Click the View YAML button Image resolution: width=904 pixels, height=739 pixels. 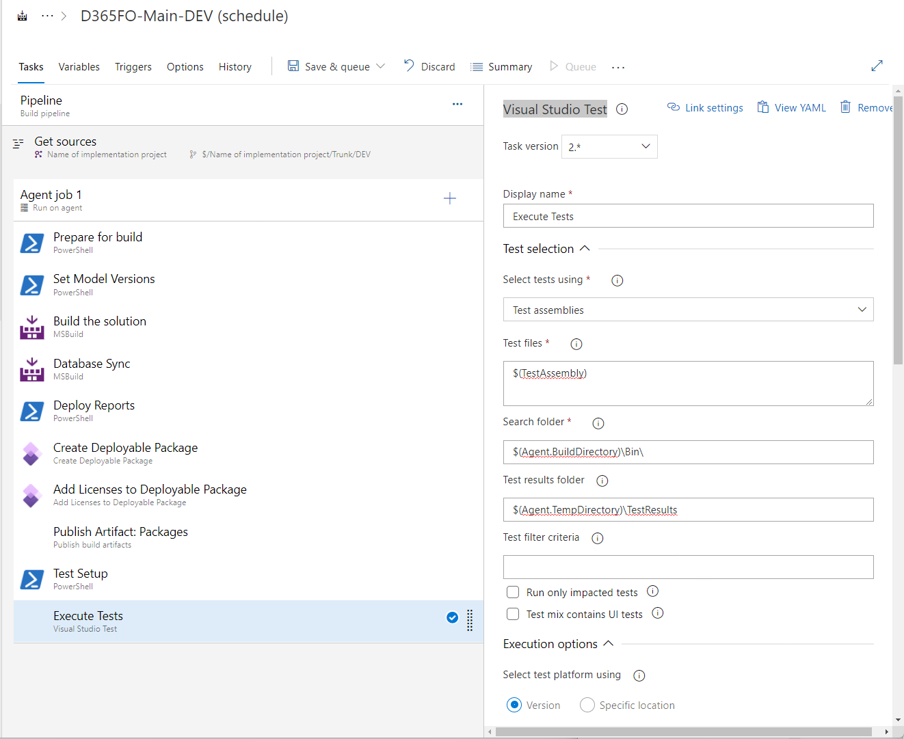[x=792, y=108]
